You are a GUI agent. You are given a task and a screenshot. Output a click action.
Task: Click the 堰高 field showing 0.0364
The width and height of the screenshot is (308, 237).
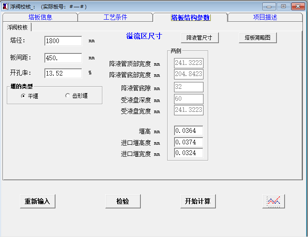click(x=189, y=131)
